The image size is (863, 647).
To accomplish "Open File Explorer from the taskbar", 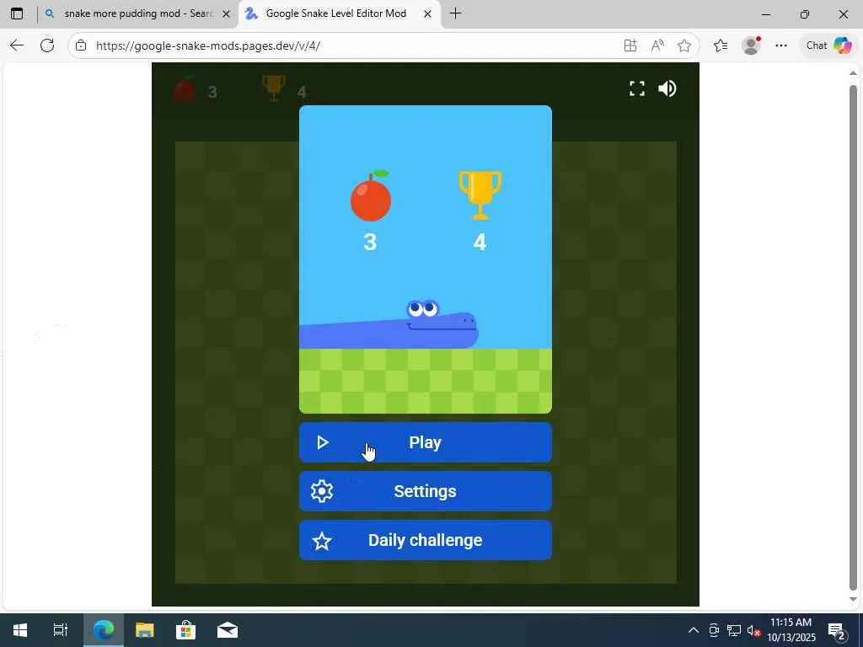I will (x=145, y=630).
